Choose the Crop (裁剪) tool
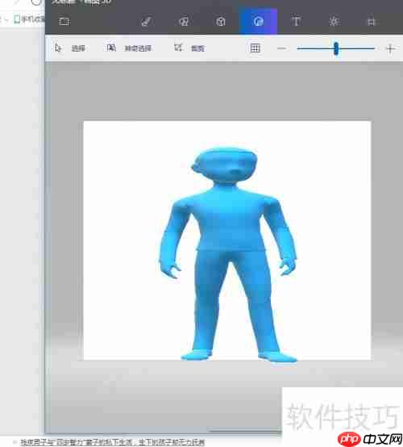Viewport: 403px width, 447px height. 189,48
